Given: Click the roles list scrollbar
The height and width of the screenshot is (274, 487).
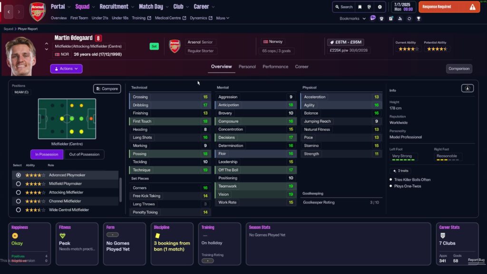Looking at the screenshot, I should tap(120, 190).
